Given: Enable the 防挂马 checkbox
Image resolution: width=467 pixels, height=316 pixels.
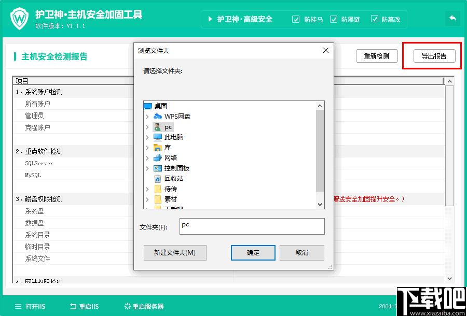Looking at the screenshot, I should click(x=296, y=19).
